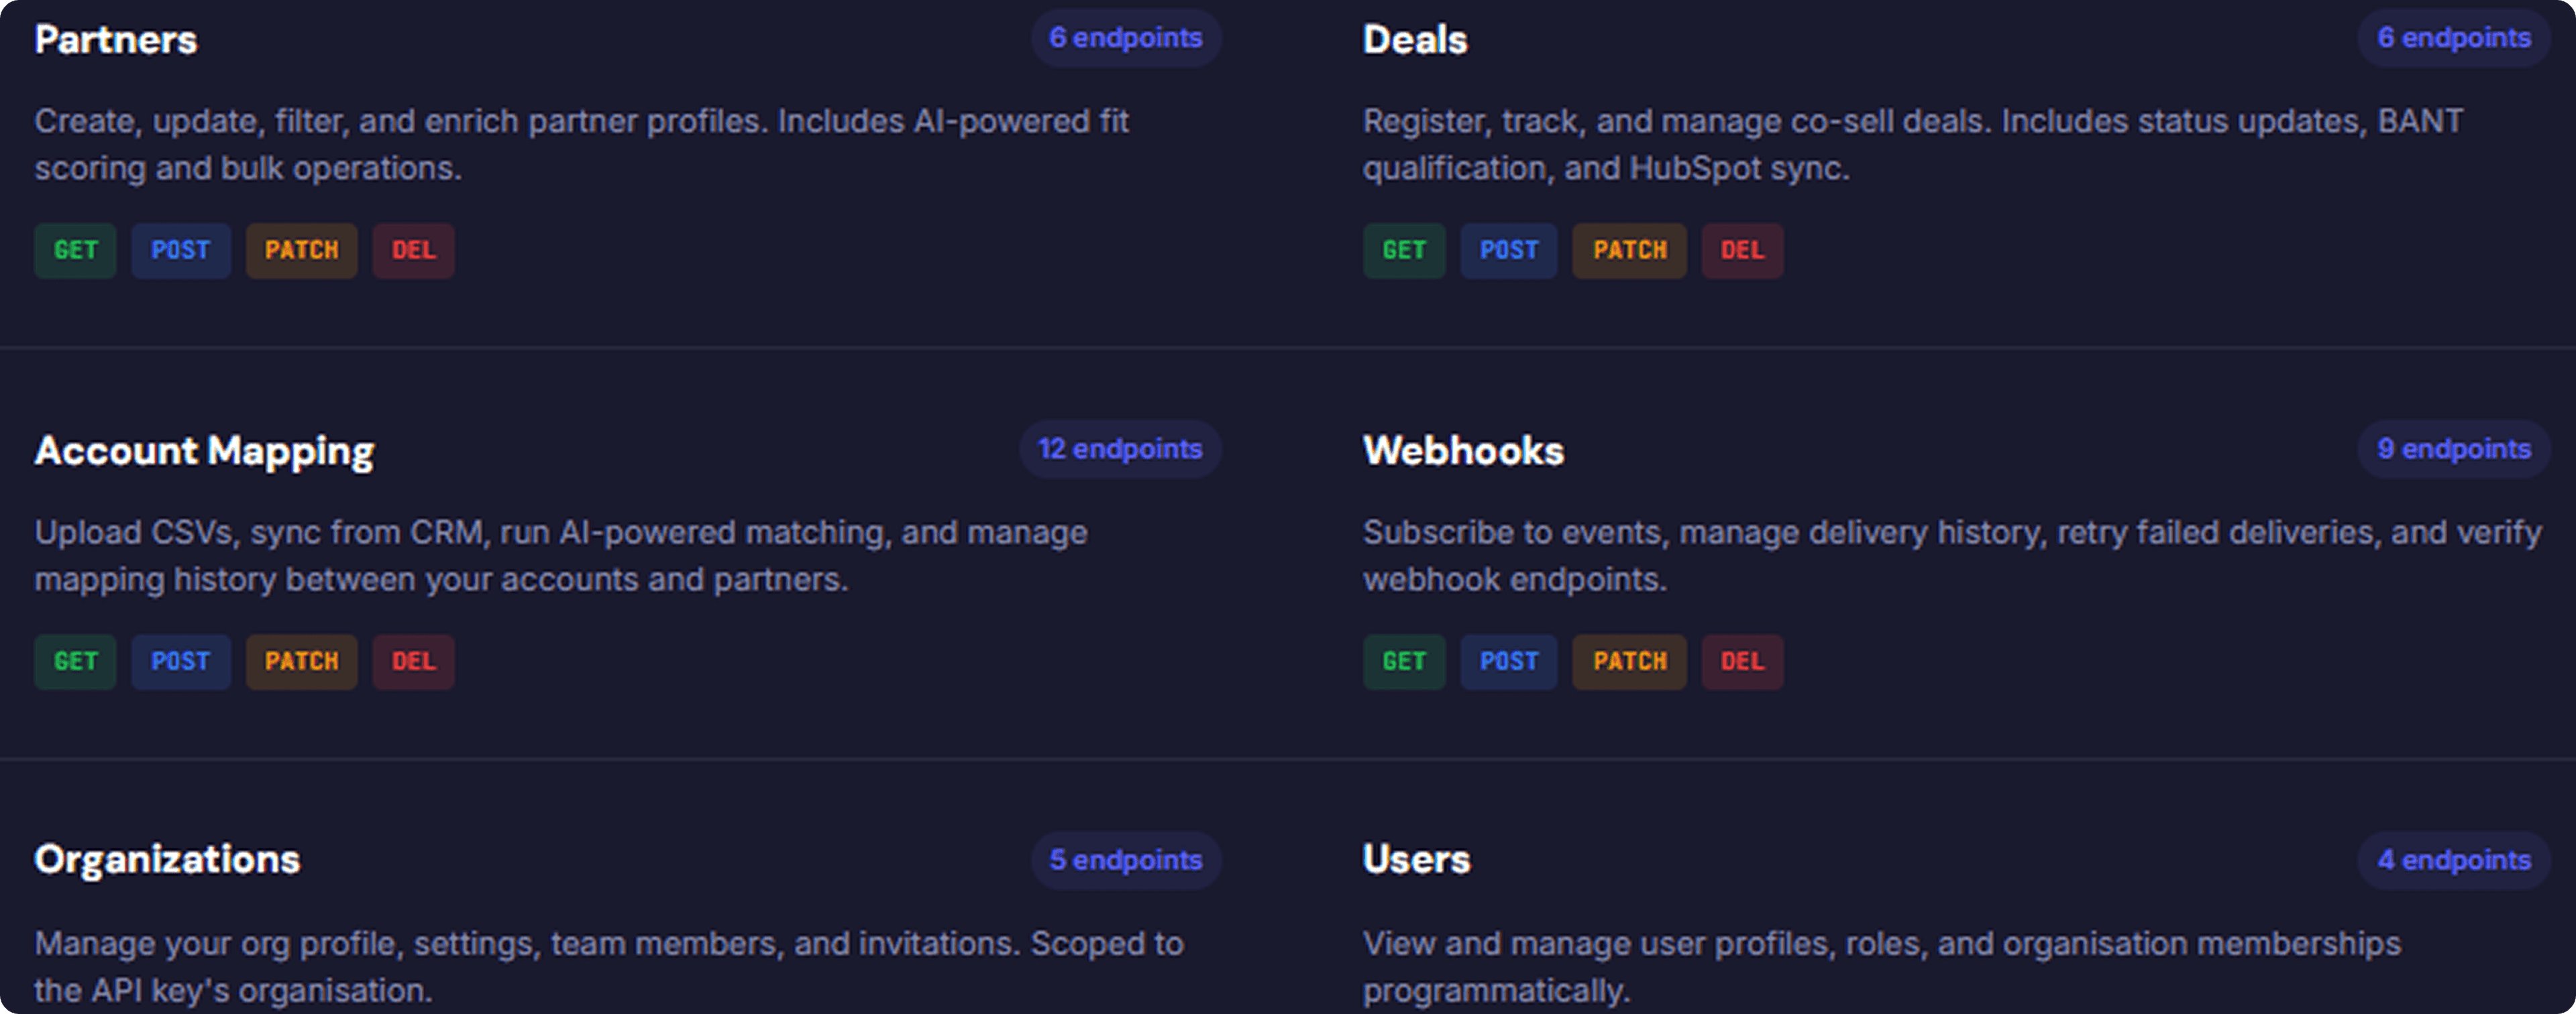Select the PATCH badge under Deals

(x=1629, y=251)
